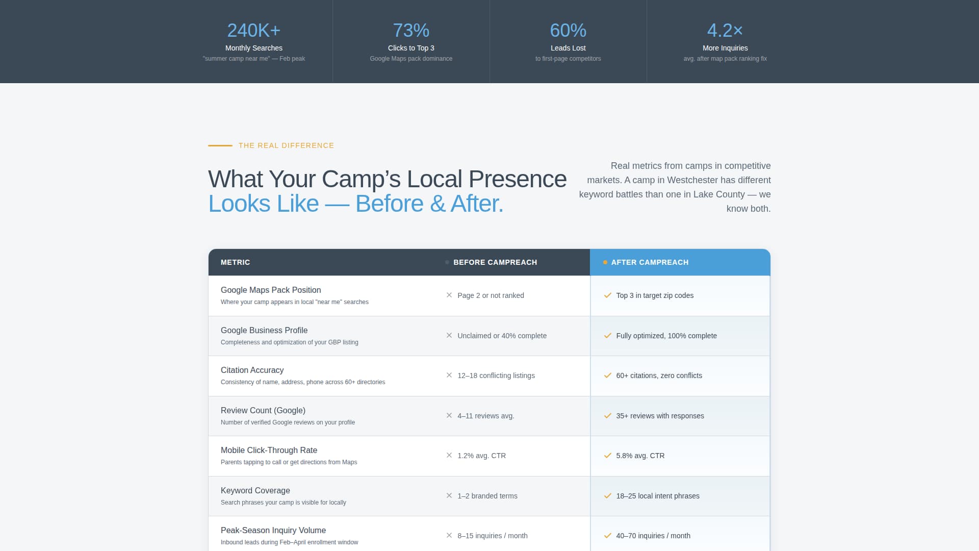The image size is (979, 551).
Task: Click the checkmark beside Top 3 in target zip codes
Action: (x=607, y=295)
